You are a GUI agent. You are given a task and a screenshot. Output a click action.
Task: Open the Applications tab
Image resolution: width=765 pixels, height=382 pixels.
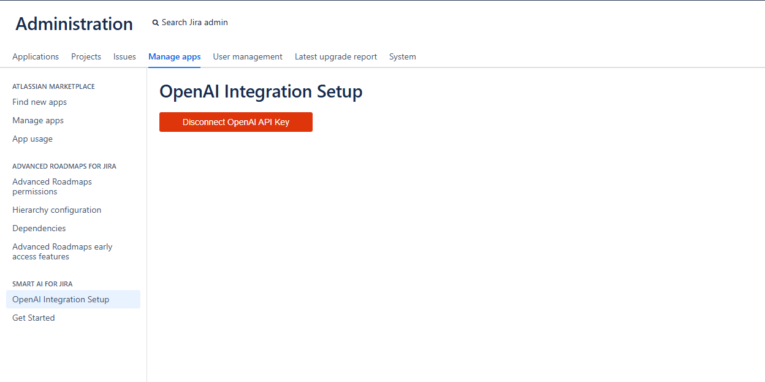point(36,56)
